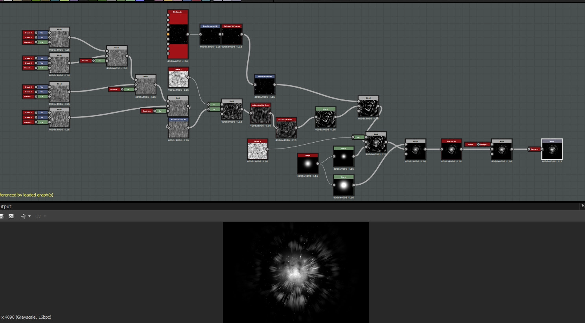The width and height of the screenshot is (585, 323).
Task: Select the Shape node with soft glow
Action: [308, 164]
